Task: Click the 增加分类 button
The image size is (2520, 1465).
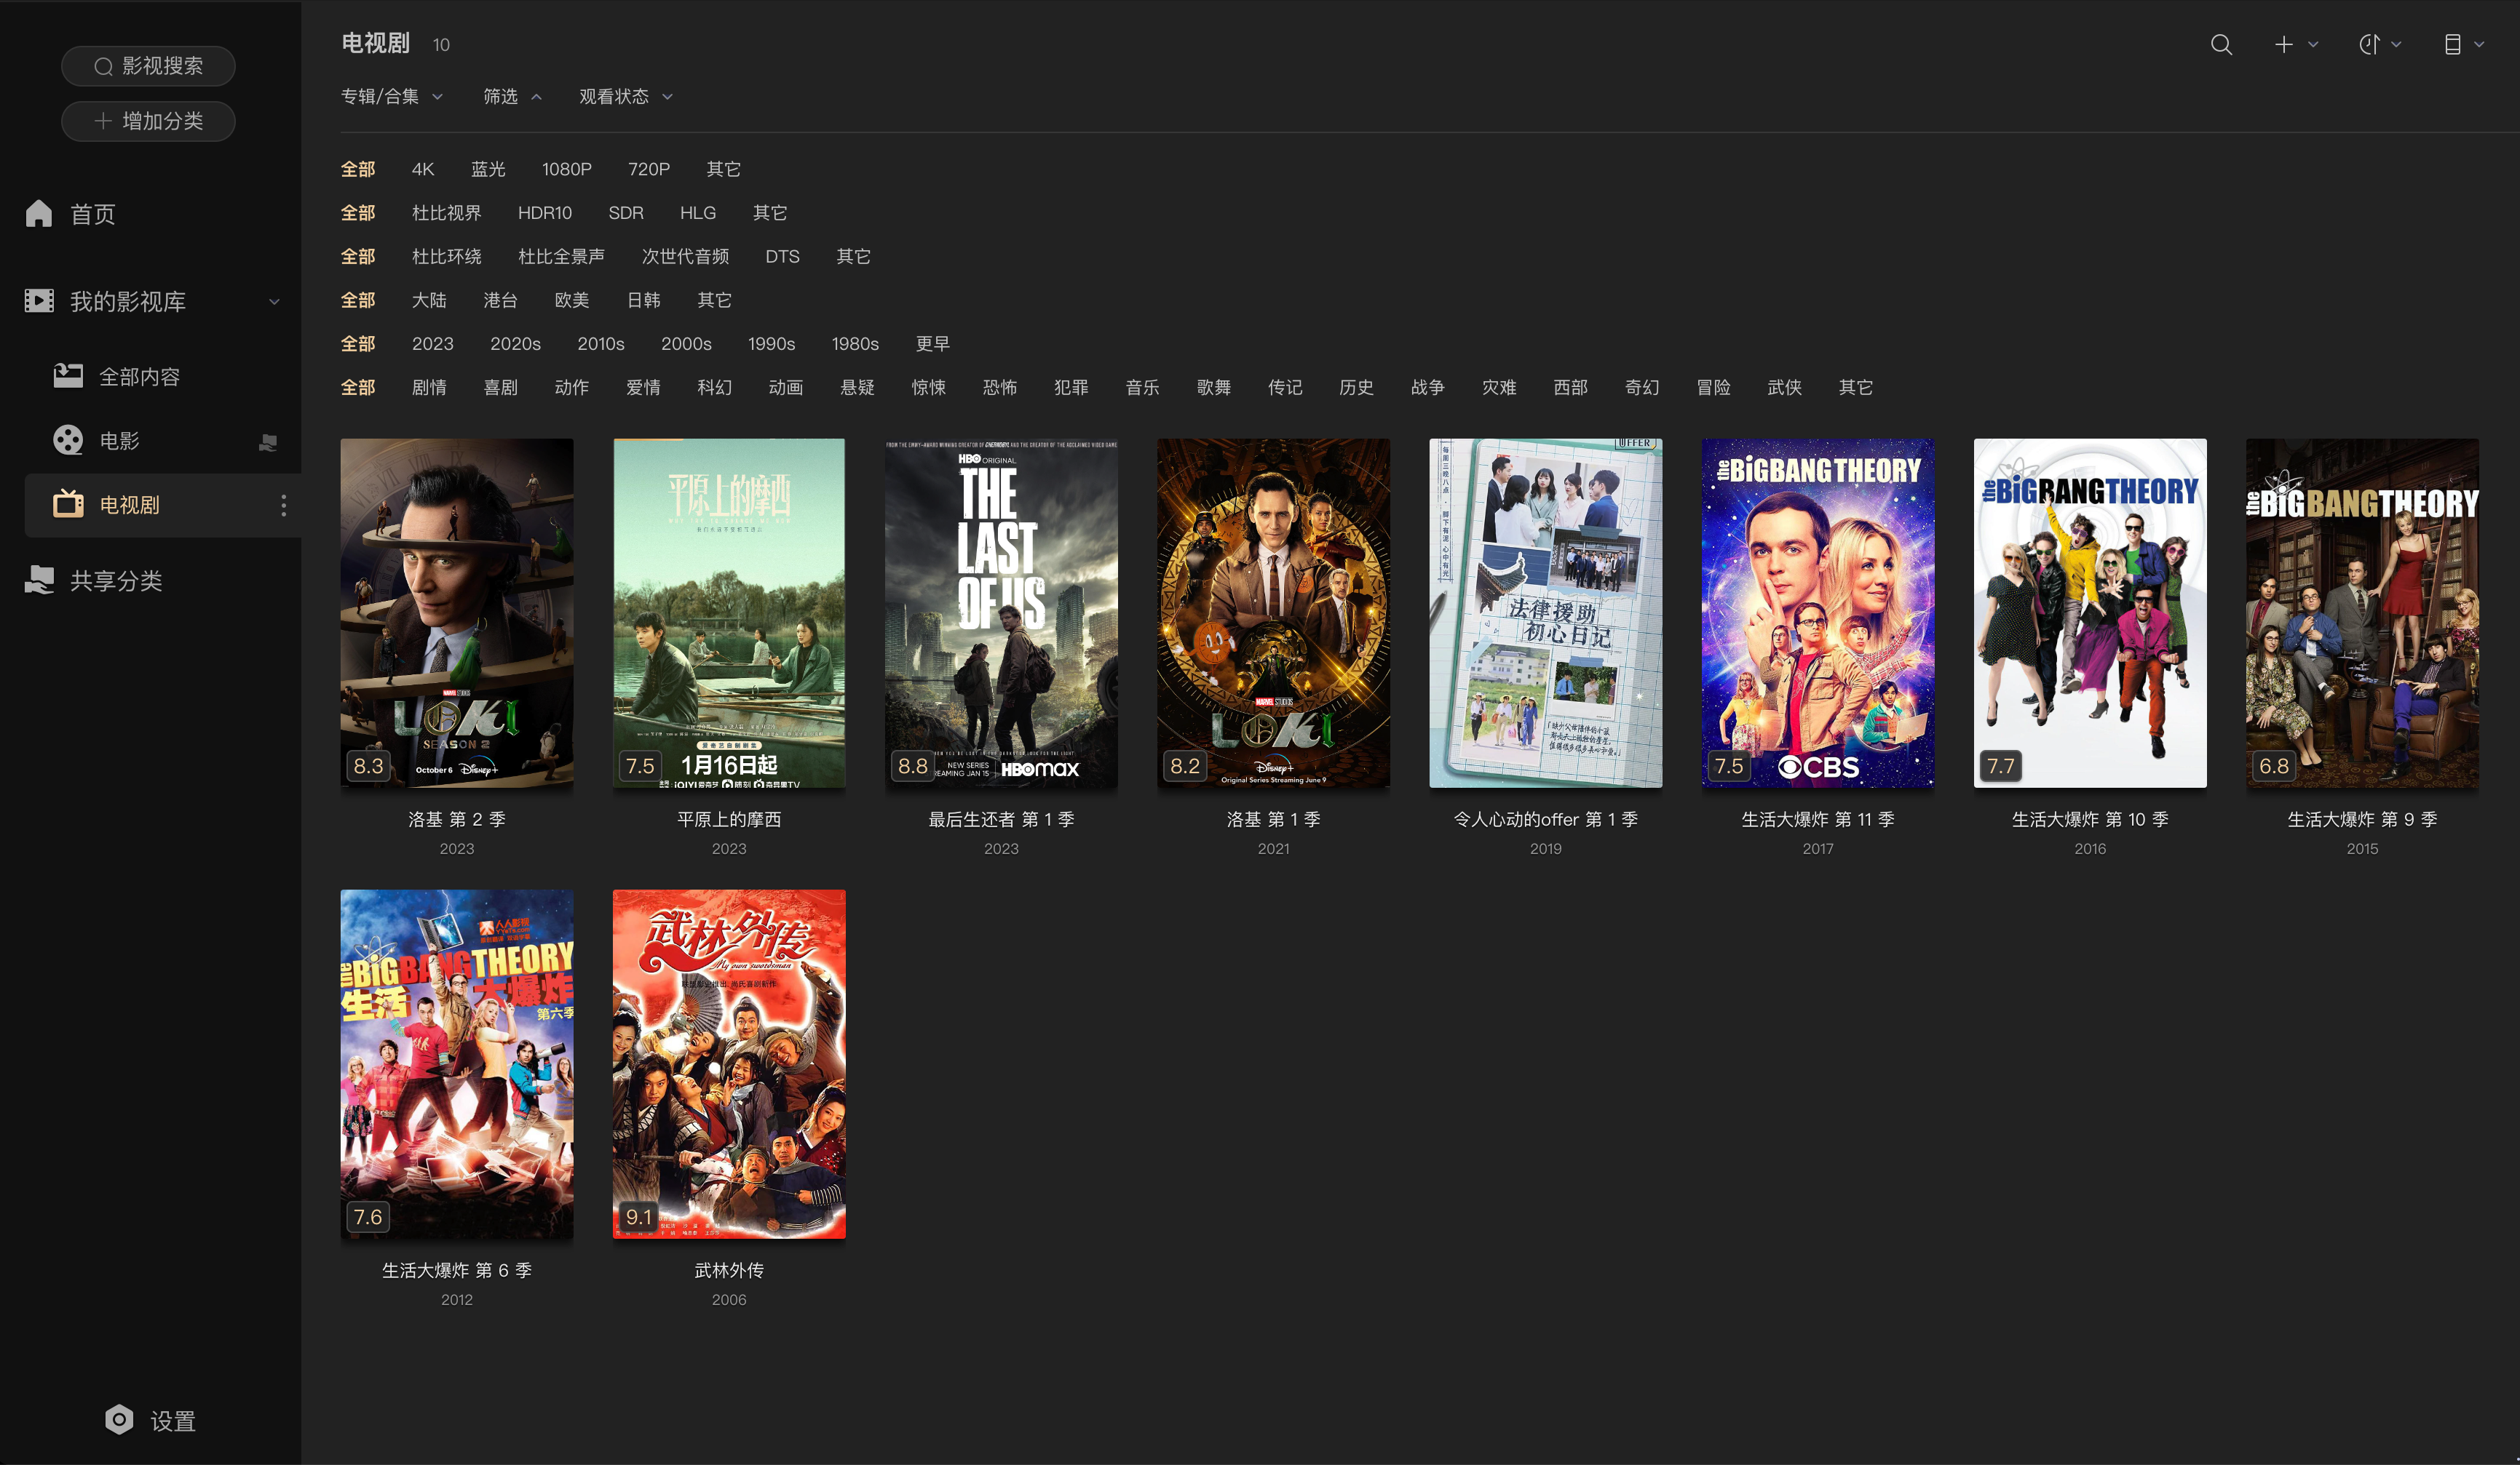Action: [x=148, y=121]
